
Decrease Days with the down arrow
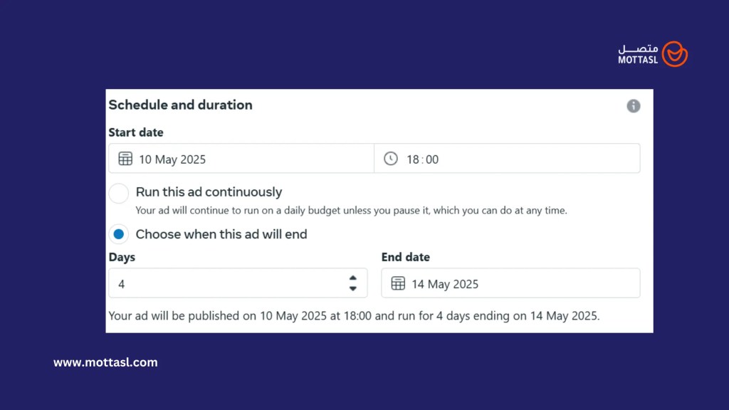[x=352, y=288]
